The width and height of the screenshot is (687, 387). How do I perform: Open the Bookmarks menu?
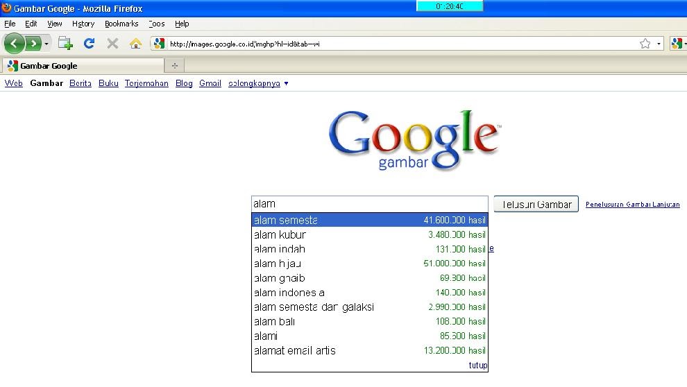pyautogui.click(x=121, y=24)
